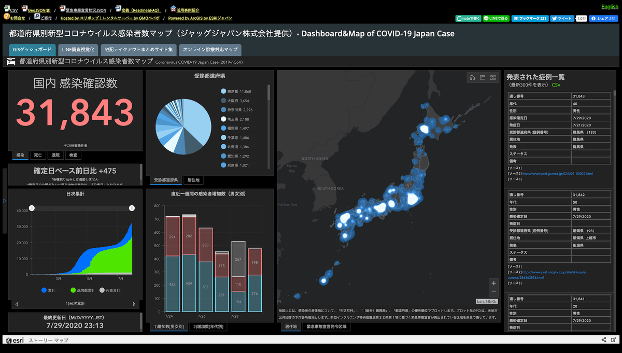Zoom out on map with minus button

493,293
